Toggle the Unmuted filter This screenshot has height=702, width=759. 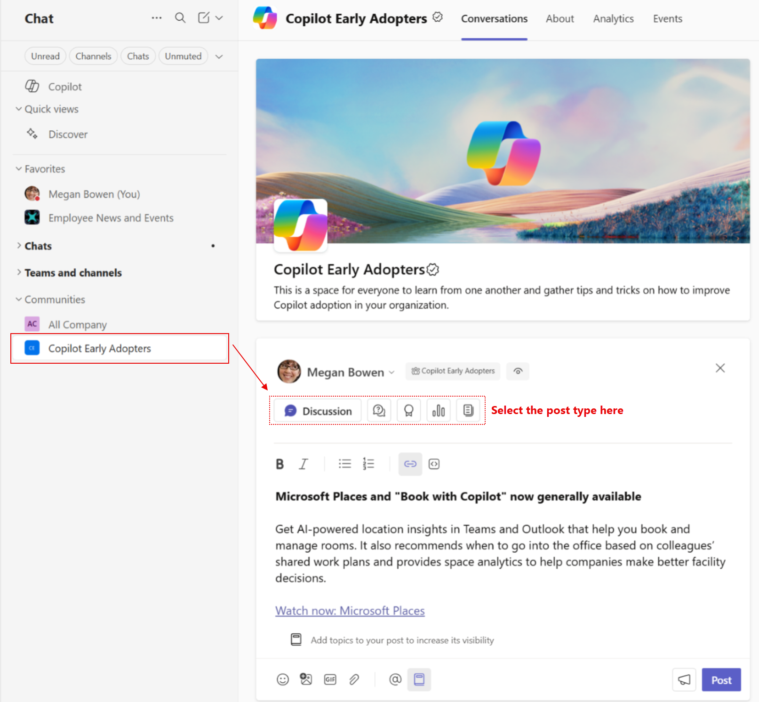coord(183,56)
